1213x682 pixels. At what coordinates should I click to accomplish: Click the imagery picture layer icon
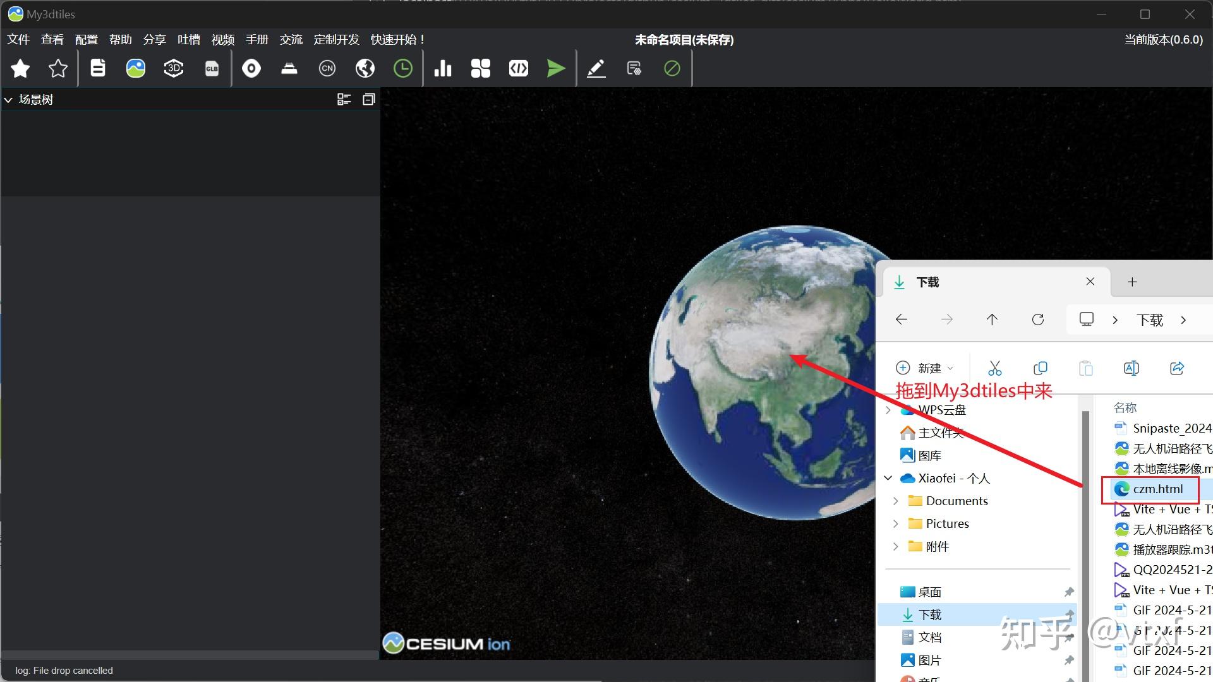click(x=136, y=68)
